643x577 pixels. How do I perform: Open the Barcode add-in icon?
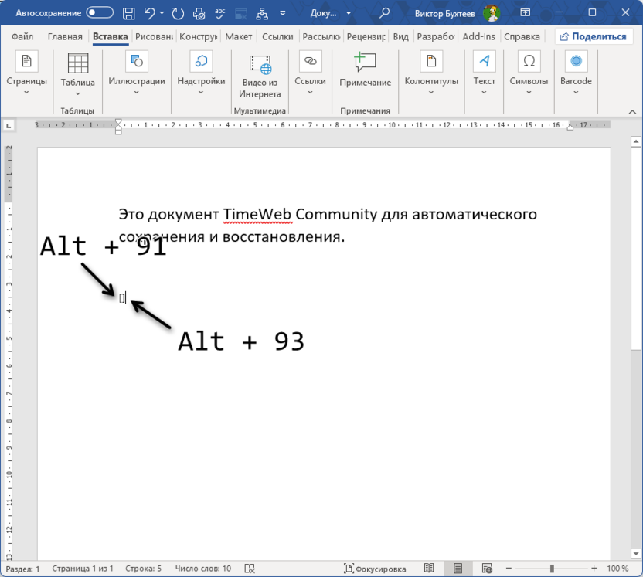577,62
